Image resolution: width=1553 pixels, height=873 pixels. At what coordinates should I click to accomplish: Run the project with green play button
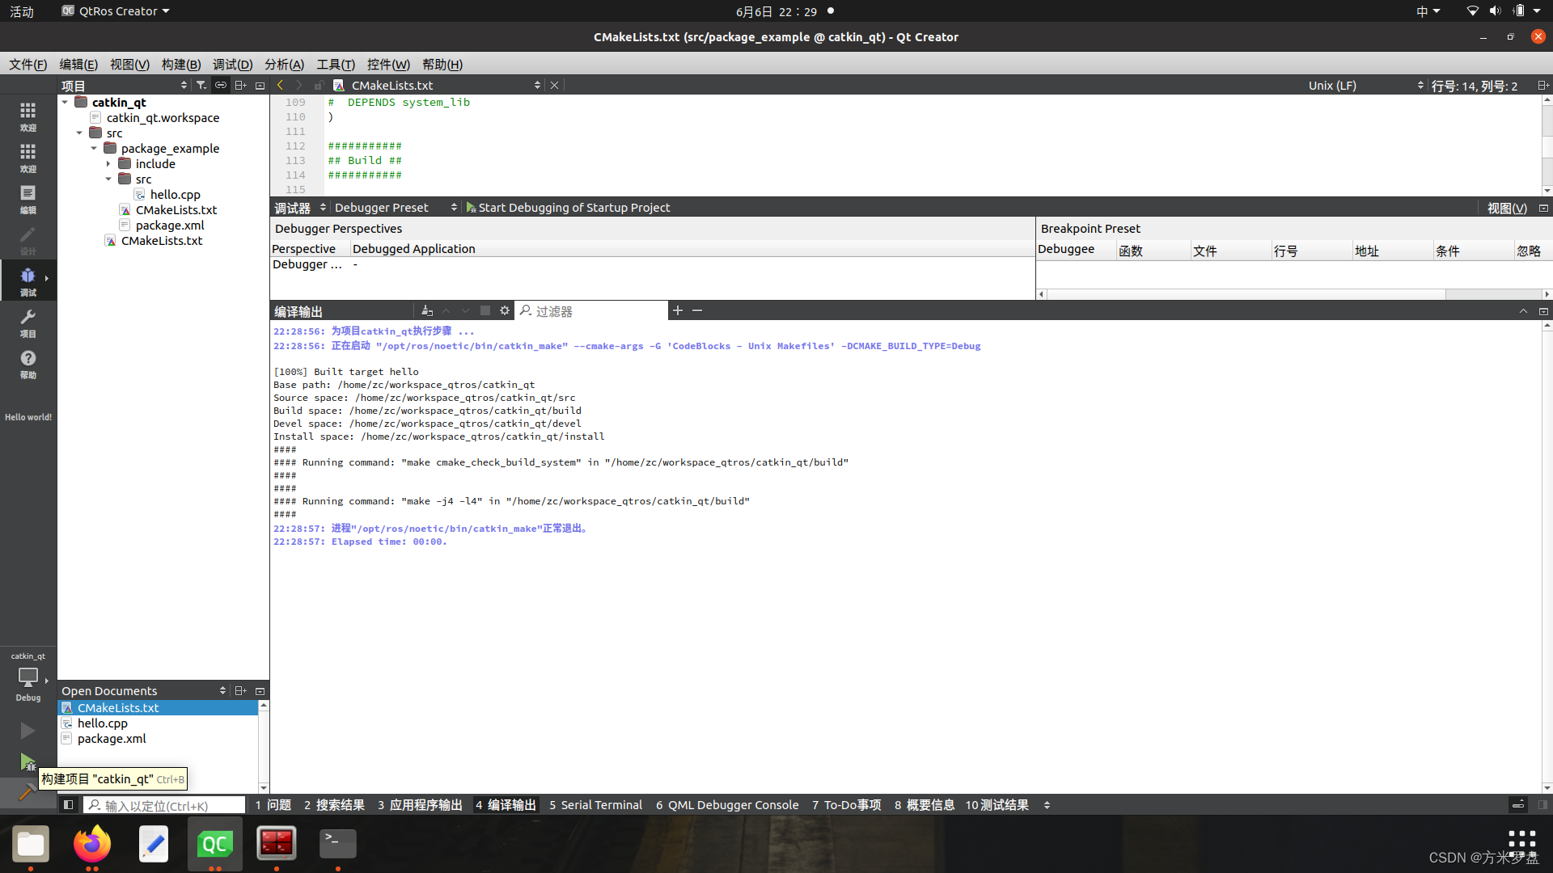(28, 730)
